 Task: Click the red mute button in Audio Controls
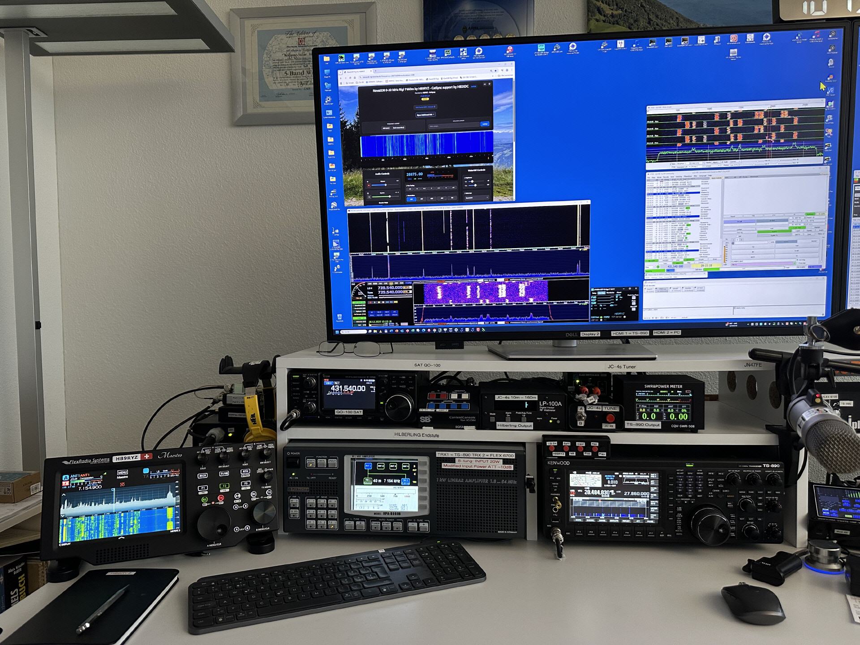coord(369,185)
